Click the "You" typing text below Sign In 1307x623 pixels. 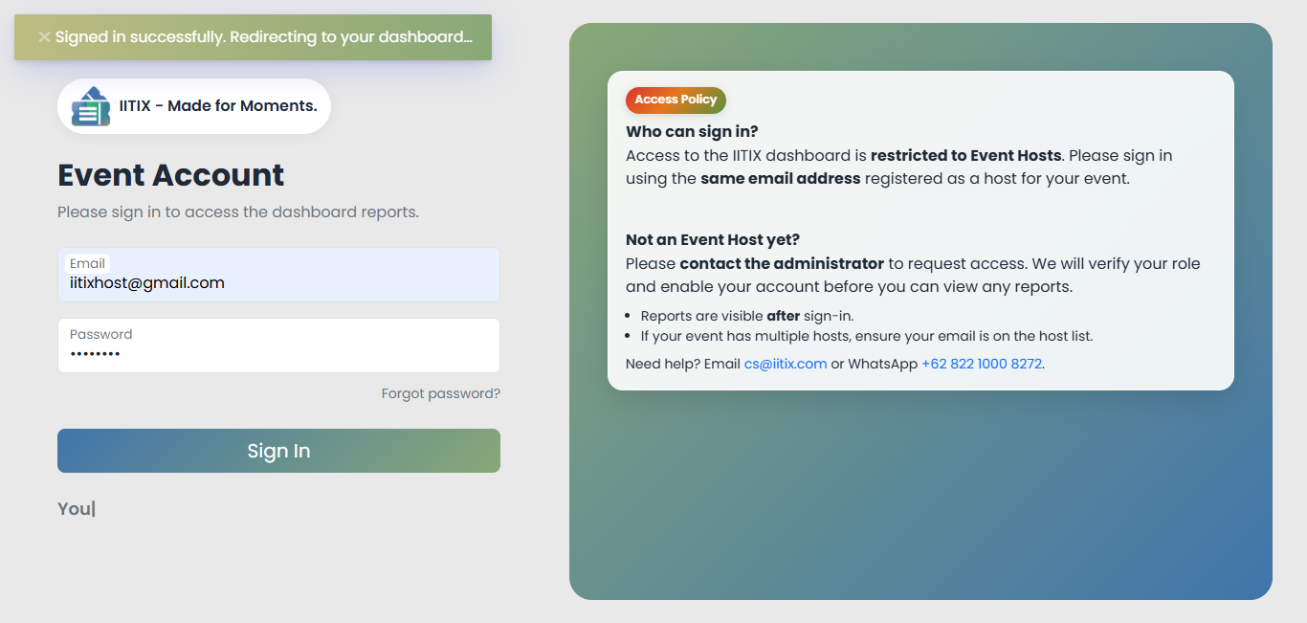pos(75,509)
